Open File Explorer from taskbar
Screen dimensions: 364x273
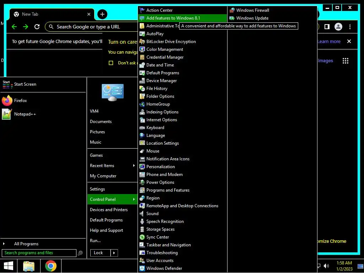tap(29, 266)
